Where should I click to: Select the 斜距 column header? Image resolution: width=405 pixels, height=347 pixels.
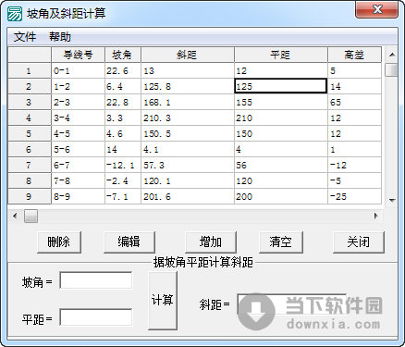pos(188,55)
